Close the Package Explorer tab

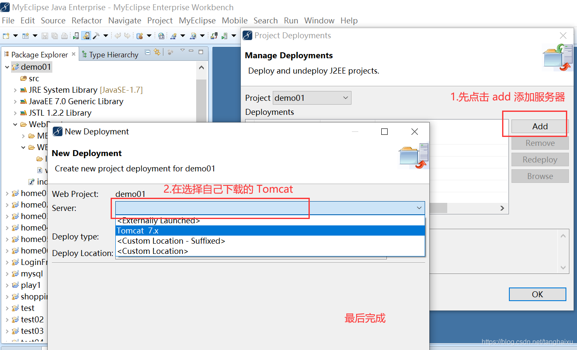pyautogui.click(x=73, y=54)
